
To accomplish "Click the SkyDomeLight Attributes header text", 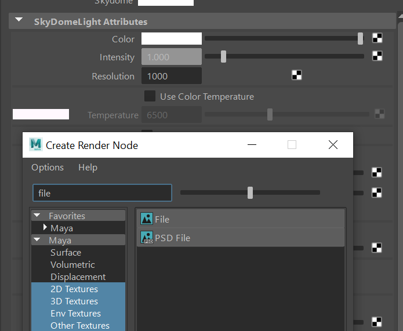I will pyautogui.click(x=90, y=21).
